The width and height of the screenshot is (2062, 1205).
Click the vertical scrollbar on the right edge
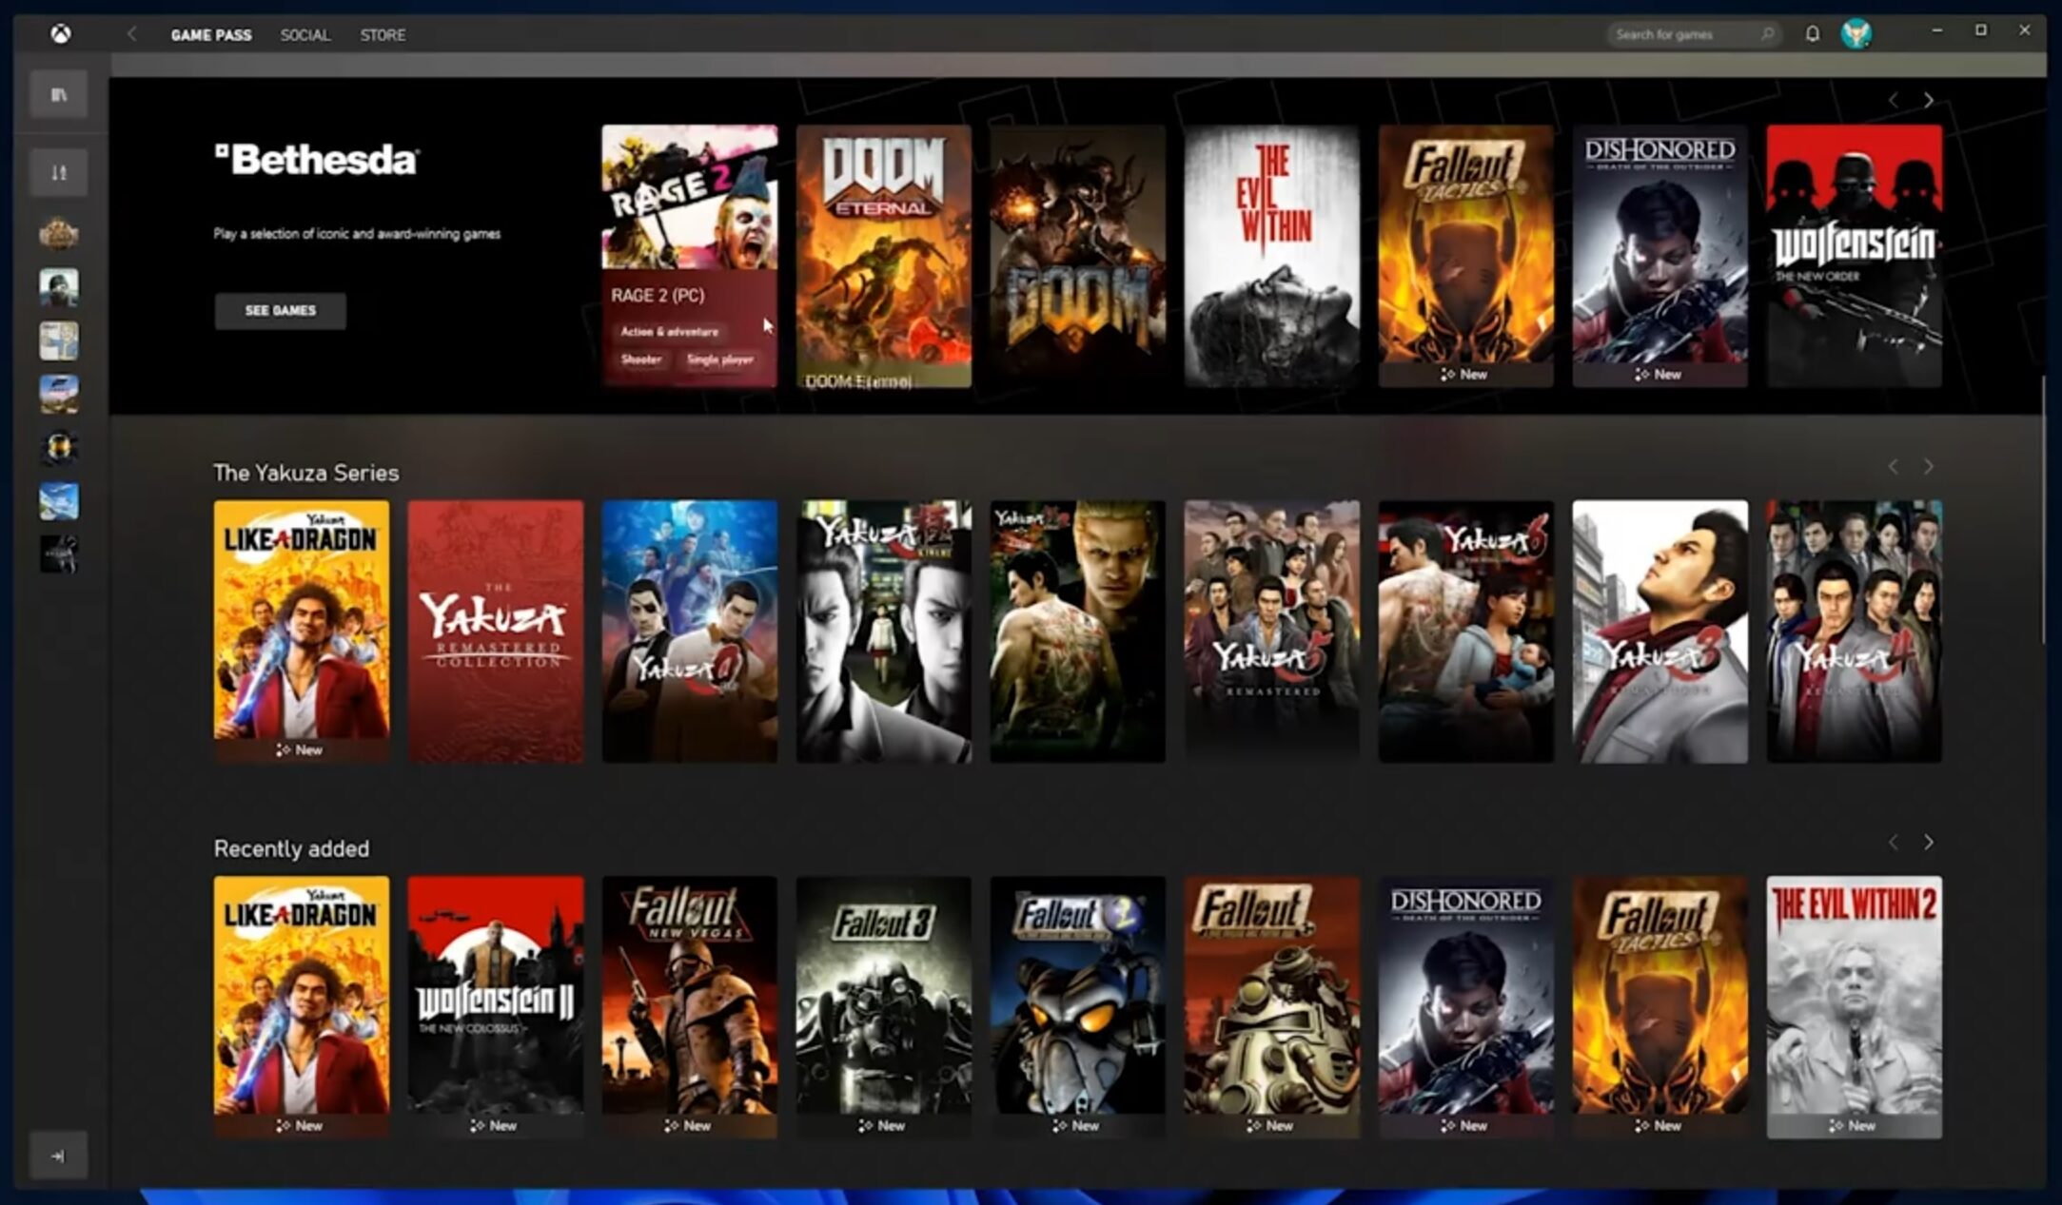tap(2042, 510)
